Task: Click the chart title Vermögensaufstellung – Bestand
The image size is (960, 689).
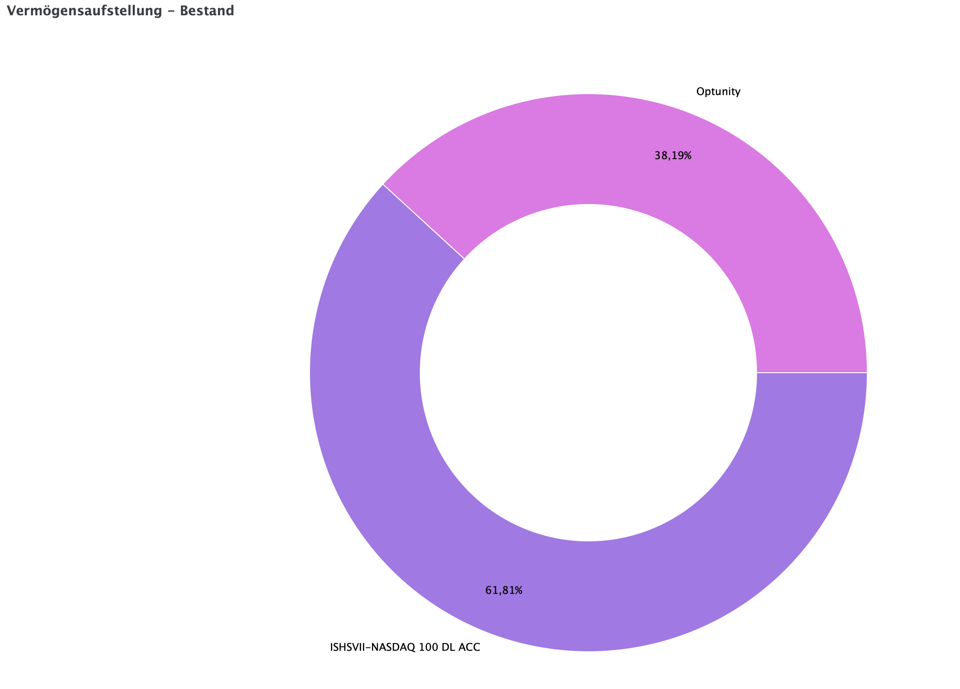Action: (121, 11)
